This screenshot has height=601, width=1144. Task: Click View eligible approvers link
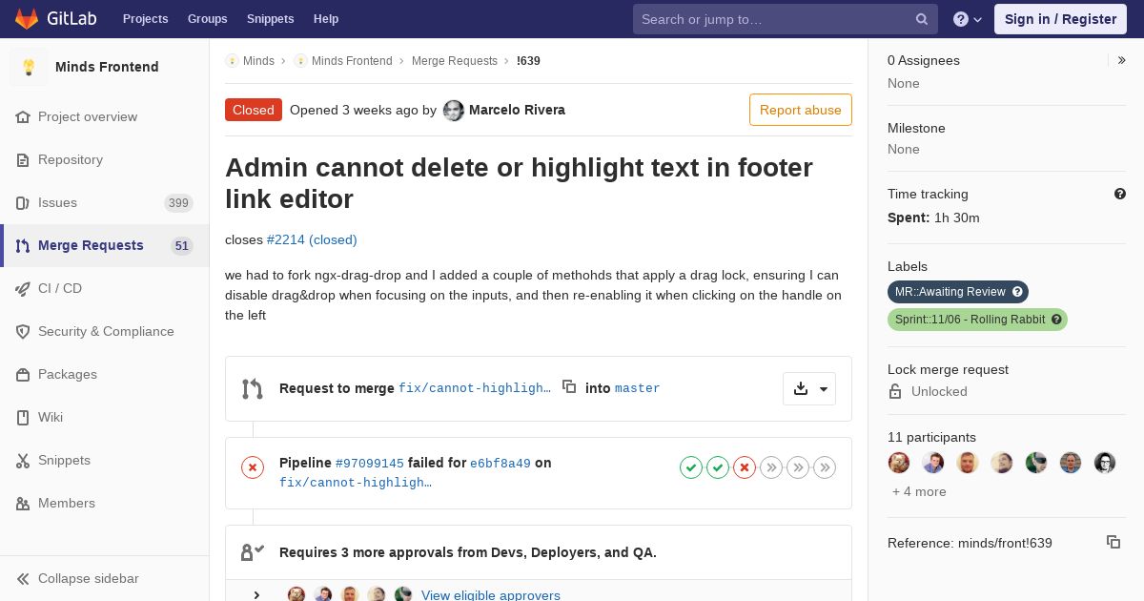(491, 595)
